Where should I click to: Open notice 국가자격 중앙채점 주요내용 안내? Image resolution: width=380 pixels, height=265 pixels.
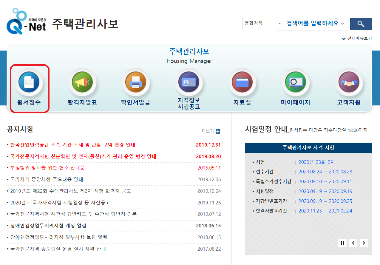[47, 179]
